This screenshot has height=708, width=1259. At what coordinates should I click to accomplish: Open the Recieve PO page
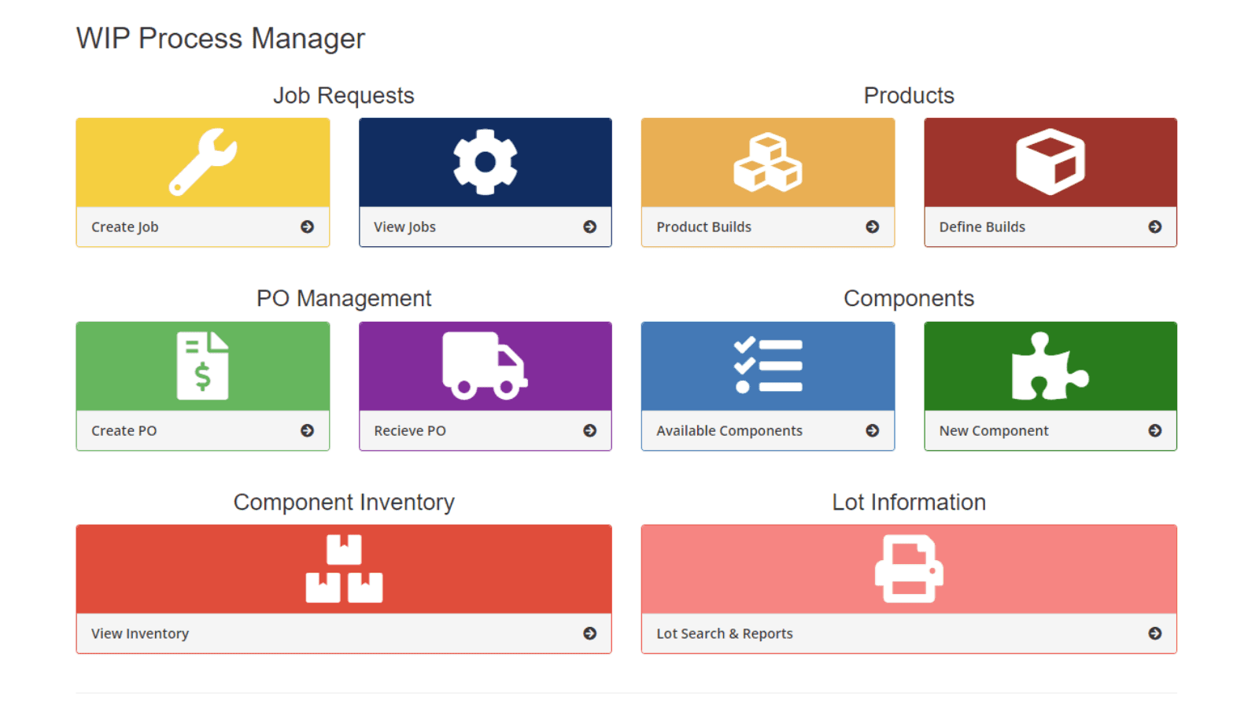click(485, 430)
